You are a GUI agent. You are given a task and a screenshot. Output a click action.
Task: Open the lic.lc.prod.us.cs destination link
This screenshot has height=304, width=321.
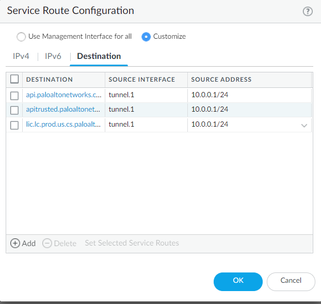pos(63,125)
